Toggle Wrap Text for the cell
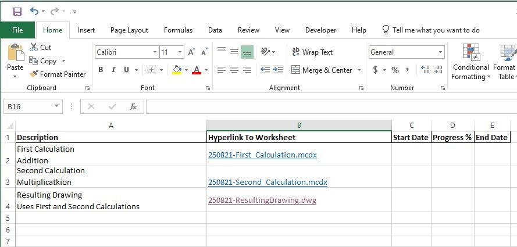The image size is (517, 247). (312, 52)
